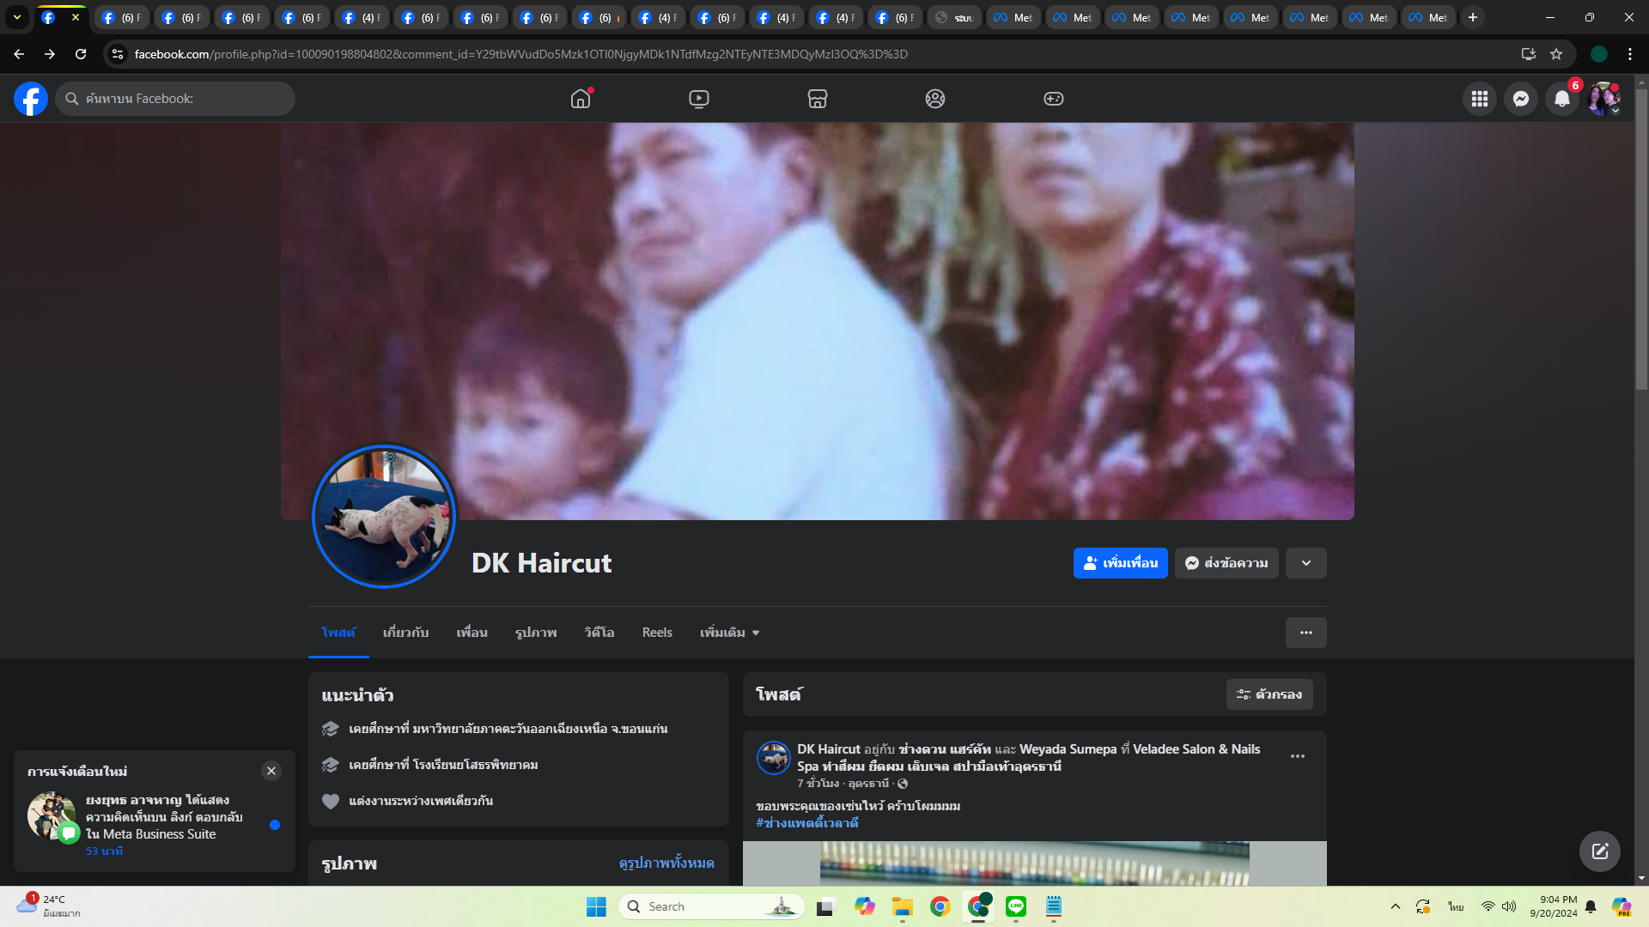Close the new notification popup
This screenshot has height=927, width=1649.
click(x=271, y=771)
